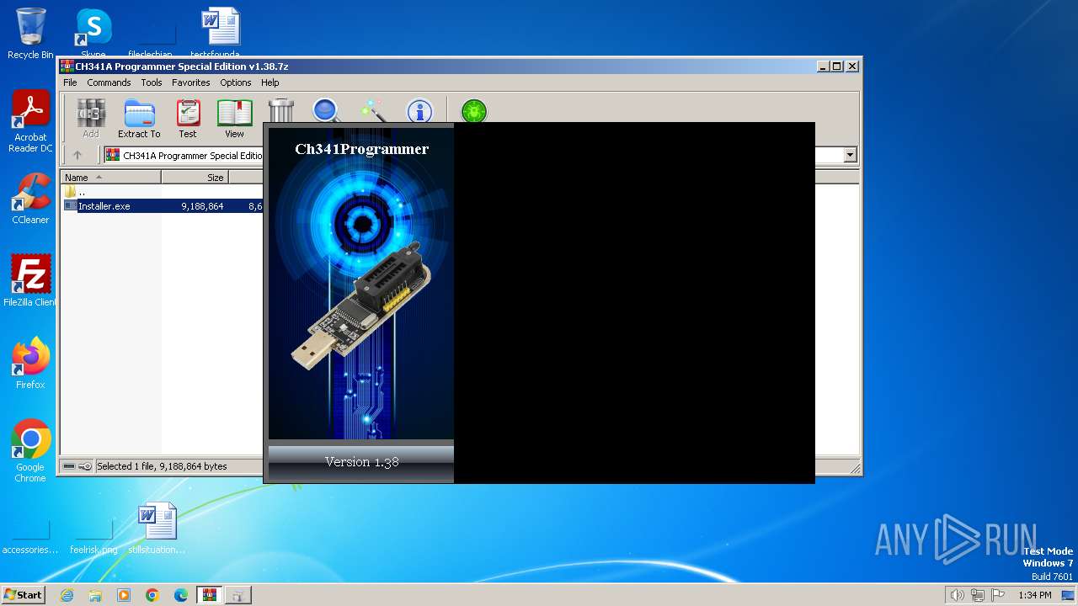Screen dimensions: 1078x606
Task: Run the VirusScan green bug icon
Action: (x=474, y=110)
